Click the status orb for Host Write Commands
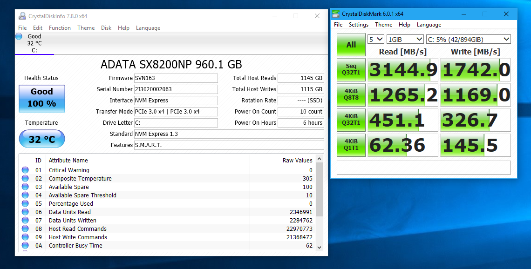The width and height of the screenshot is (531, 269). pos(25,237)
